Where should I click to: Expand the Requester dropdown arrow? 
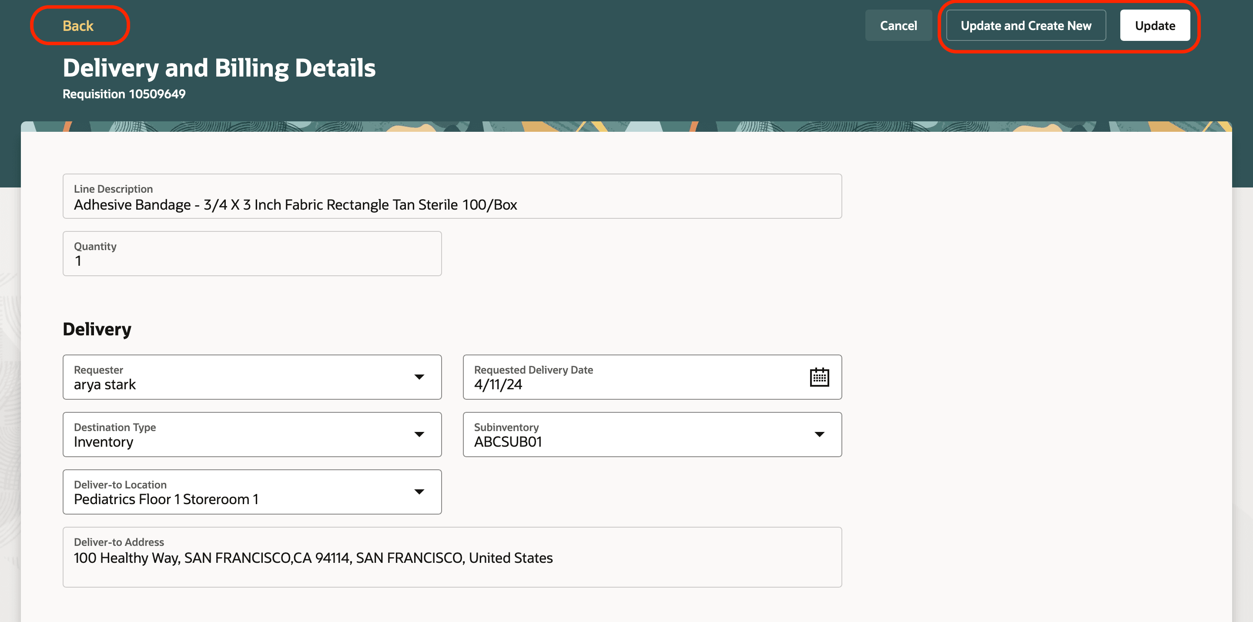point(419,377)
